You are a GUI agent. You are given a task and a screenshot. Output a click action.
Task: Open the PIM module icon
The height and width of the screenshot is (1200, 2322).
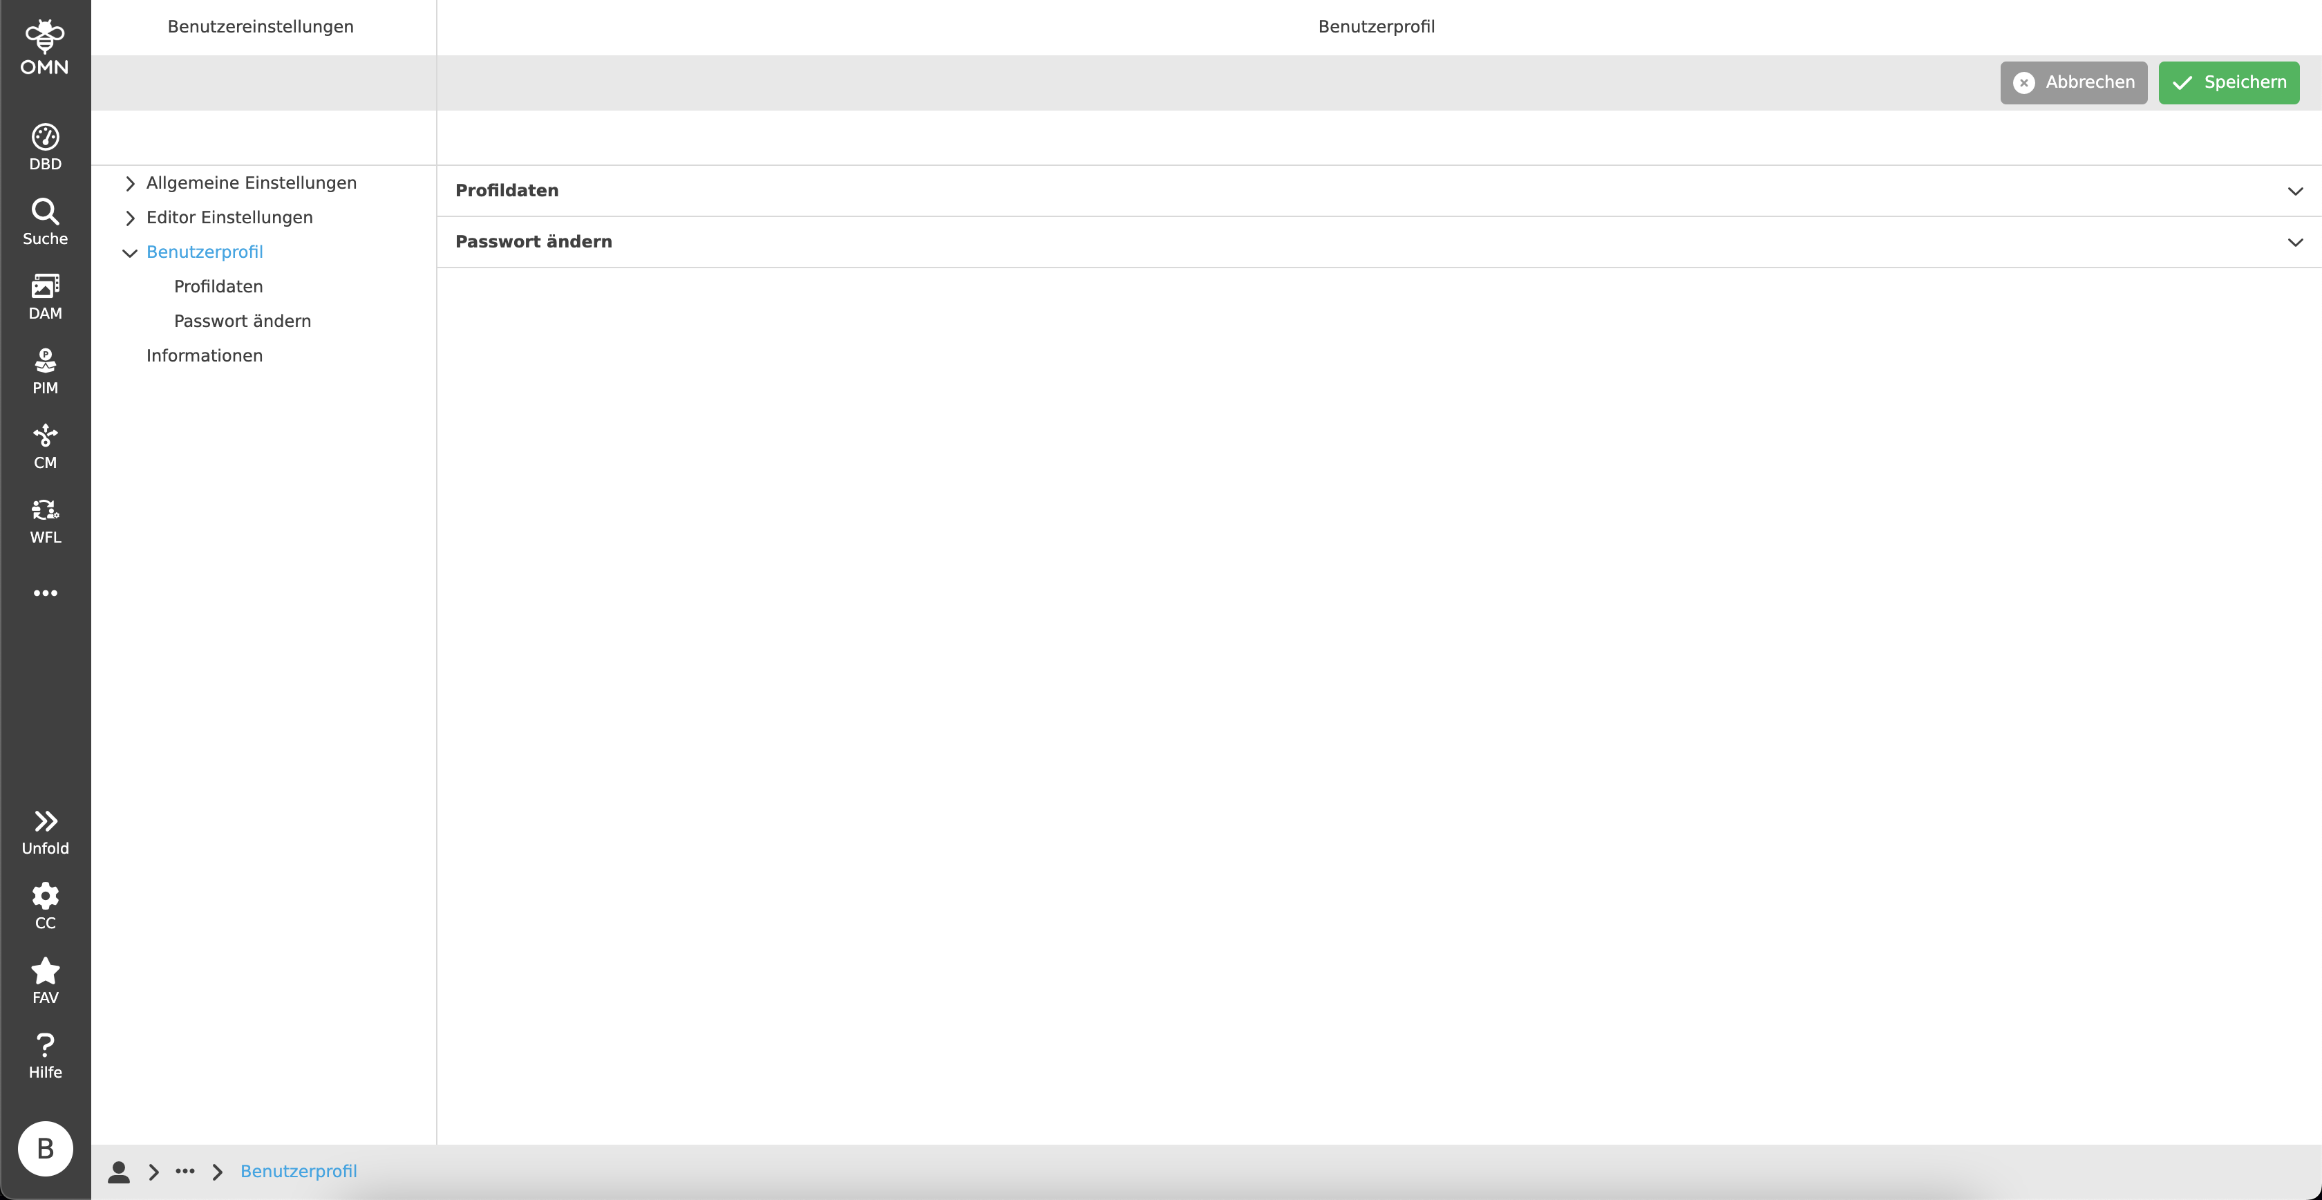(x=45, y=371)
